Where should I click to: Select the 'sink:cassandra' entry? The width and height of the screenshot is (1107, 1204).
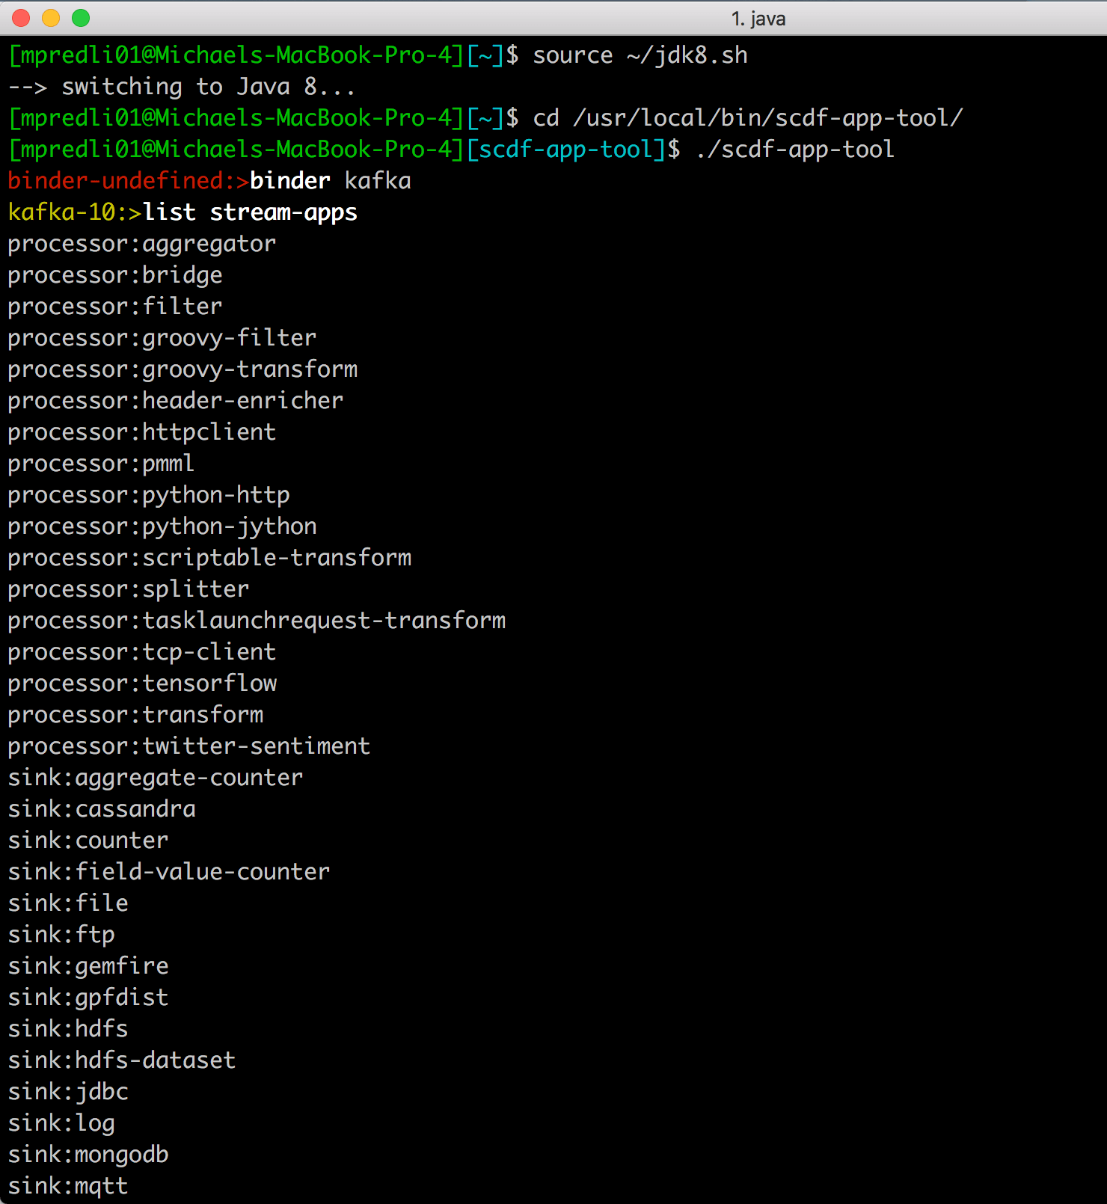click(x=101, y=808)
